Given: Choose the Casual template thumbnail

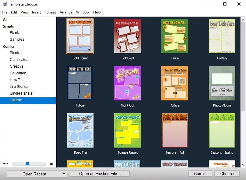Looking at the screenshot, I should [174, 36].
